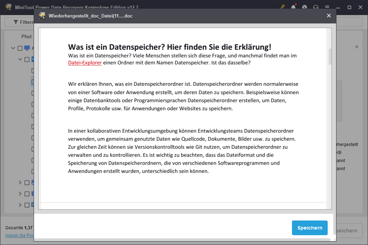Open the hamburger menu in the title bar
The width and height of the screenshot is (368, 245).
[x=327, y=7]
